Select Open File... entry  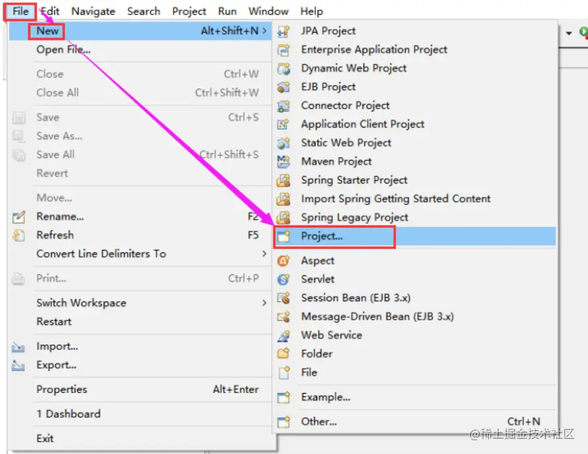pos(140,50)
